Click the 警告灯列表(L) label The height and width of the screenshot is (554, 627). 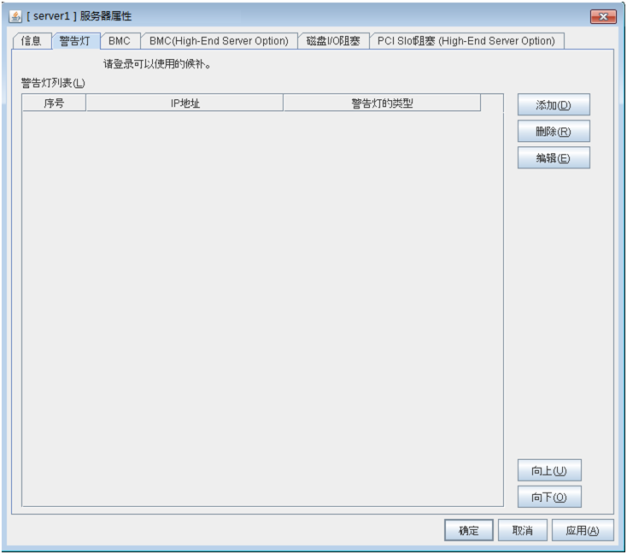pyautogui.click(x=53, y=83)
